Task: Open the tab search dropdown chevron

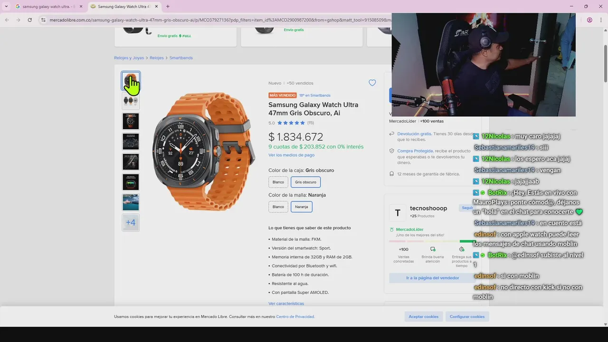Action: point(6,7)
